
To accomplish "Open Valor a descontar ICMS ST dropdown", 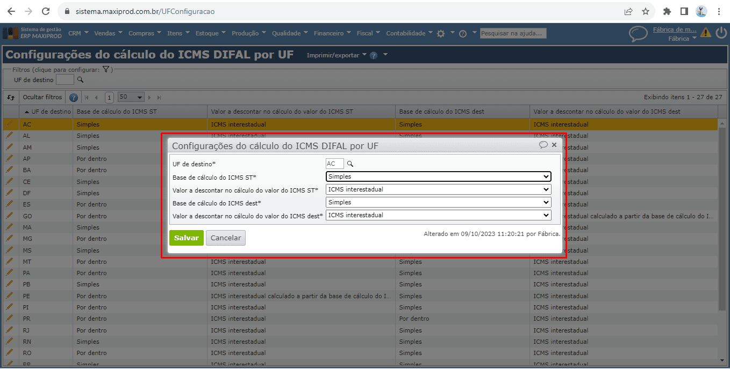I will 438,189.
